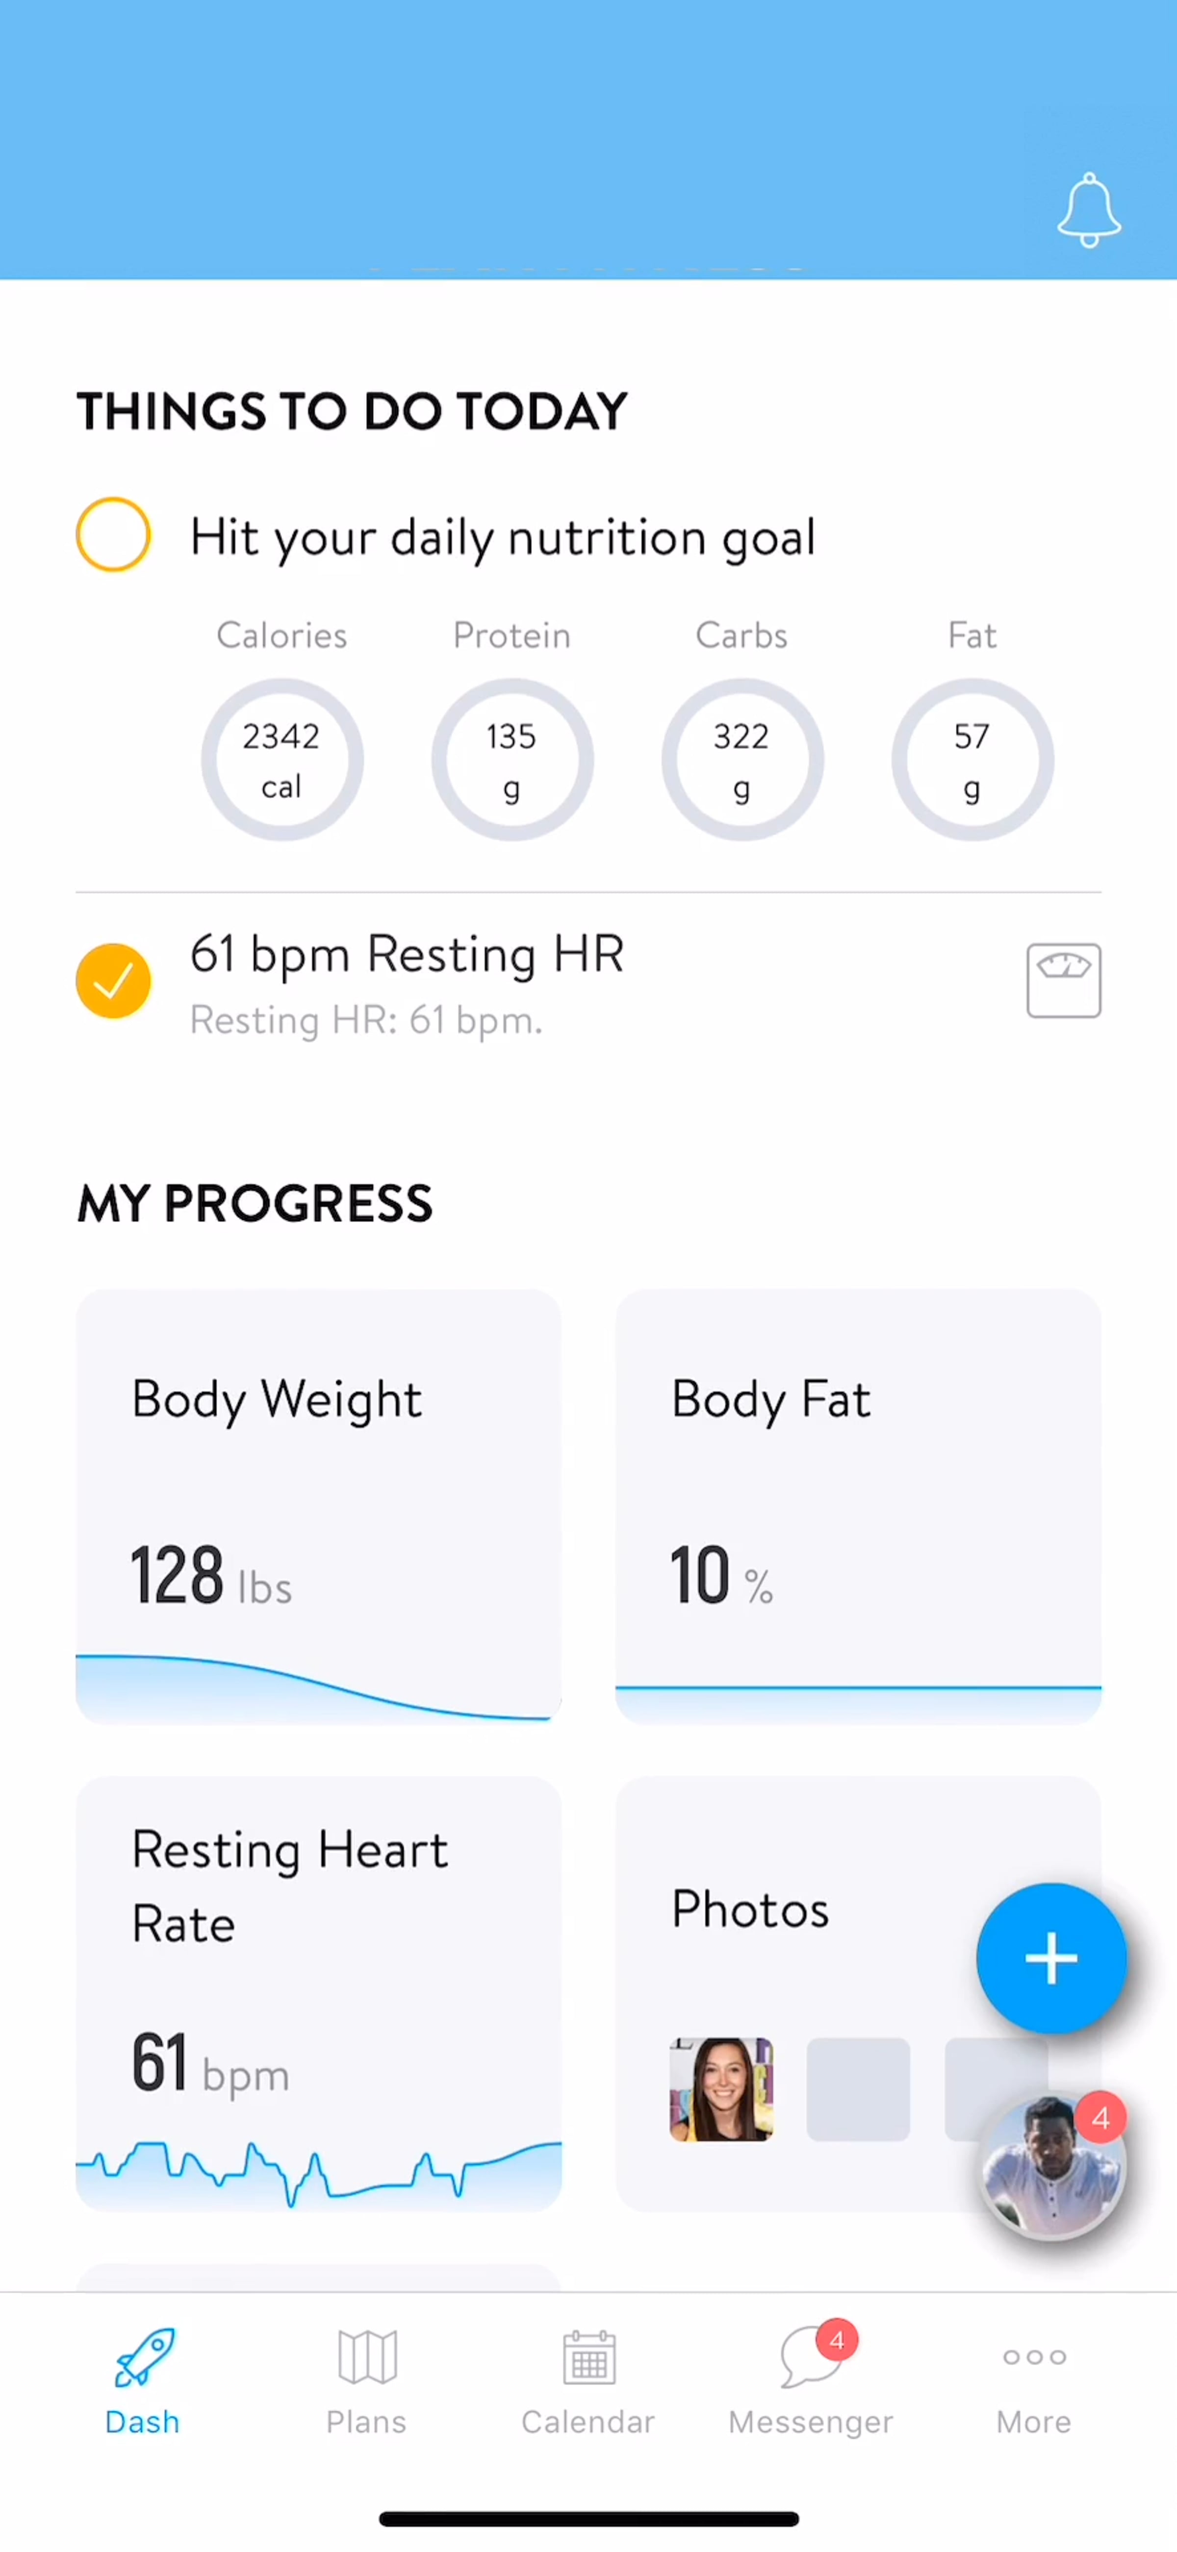Open Messenger with 4 unread
Image resolution: width=1177 pixels, height=2552 pixels.
tap(811, 2382)
